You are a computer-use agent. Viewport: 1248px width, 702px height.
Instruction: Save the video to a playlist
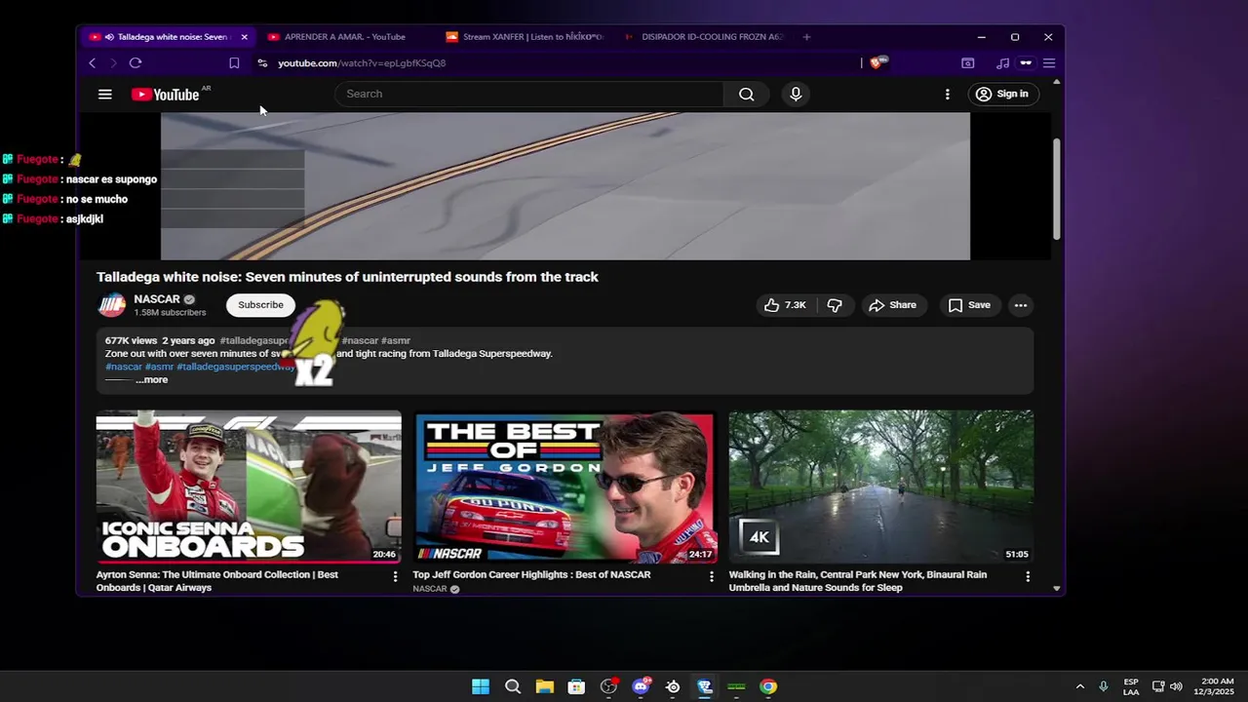969,305
